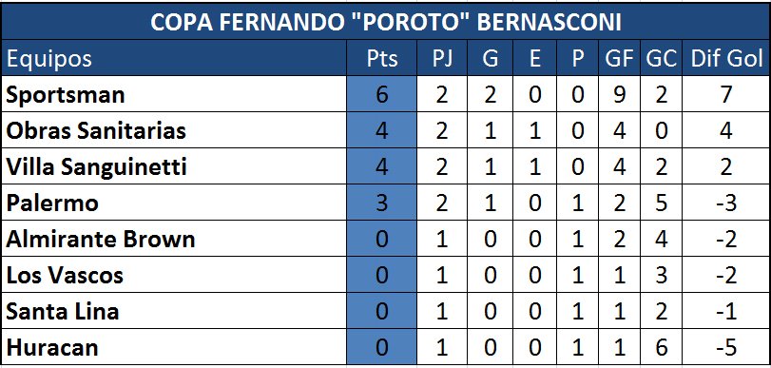The height and width of the screenshot is (368, 771).
Task: Click Palermo's goal difference cell showing -3
Action: [726, 203]
